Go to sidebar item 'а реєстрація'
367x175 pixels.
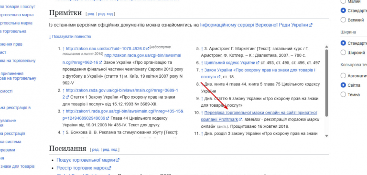[x=12, y=134]
